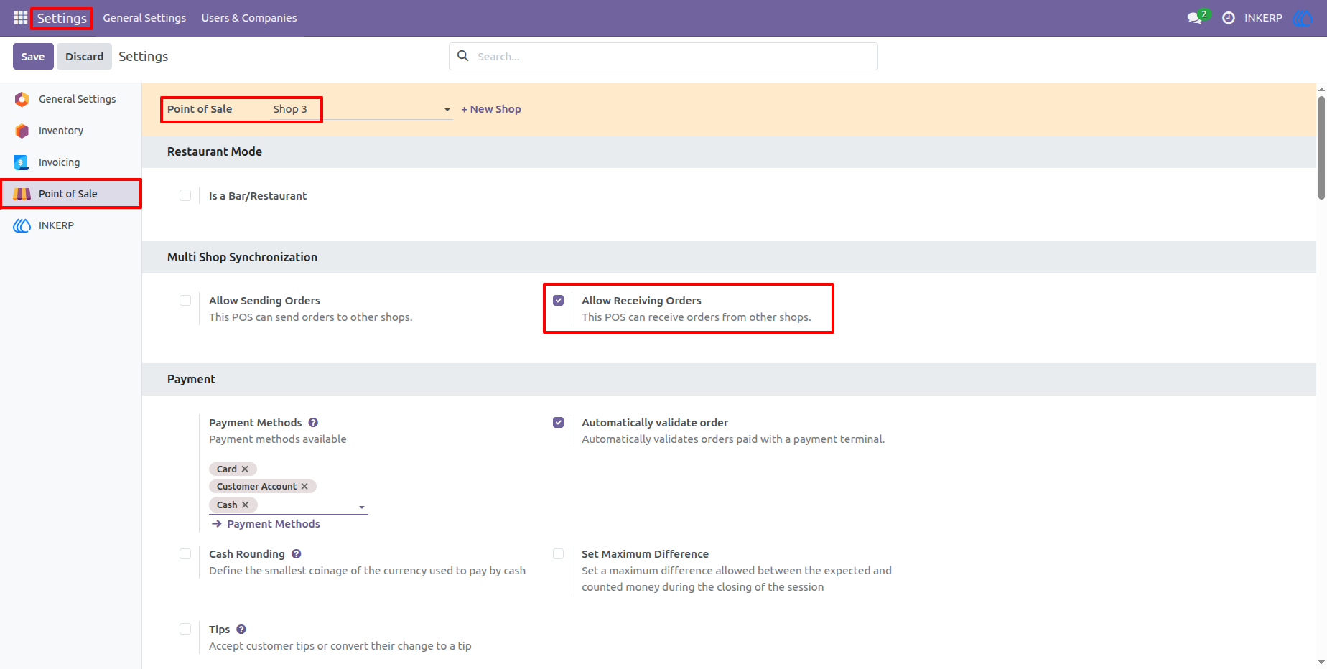Click the Inventory sidebar icon

pos(22,131)
